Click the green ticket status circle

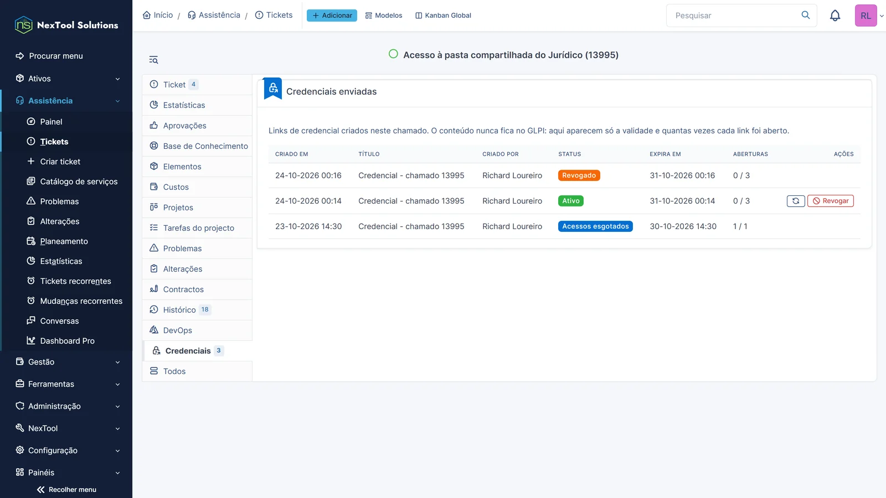(x=393, y=54)
